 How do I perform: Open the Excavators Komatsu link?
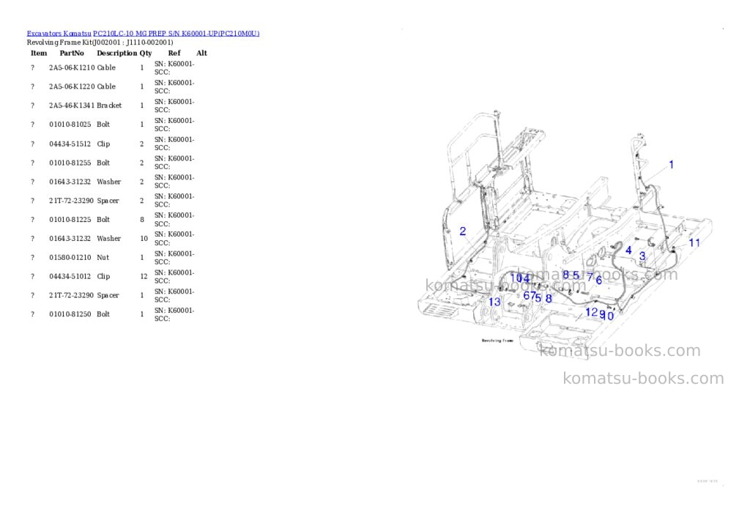tap(59, 34)
